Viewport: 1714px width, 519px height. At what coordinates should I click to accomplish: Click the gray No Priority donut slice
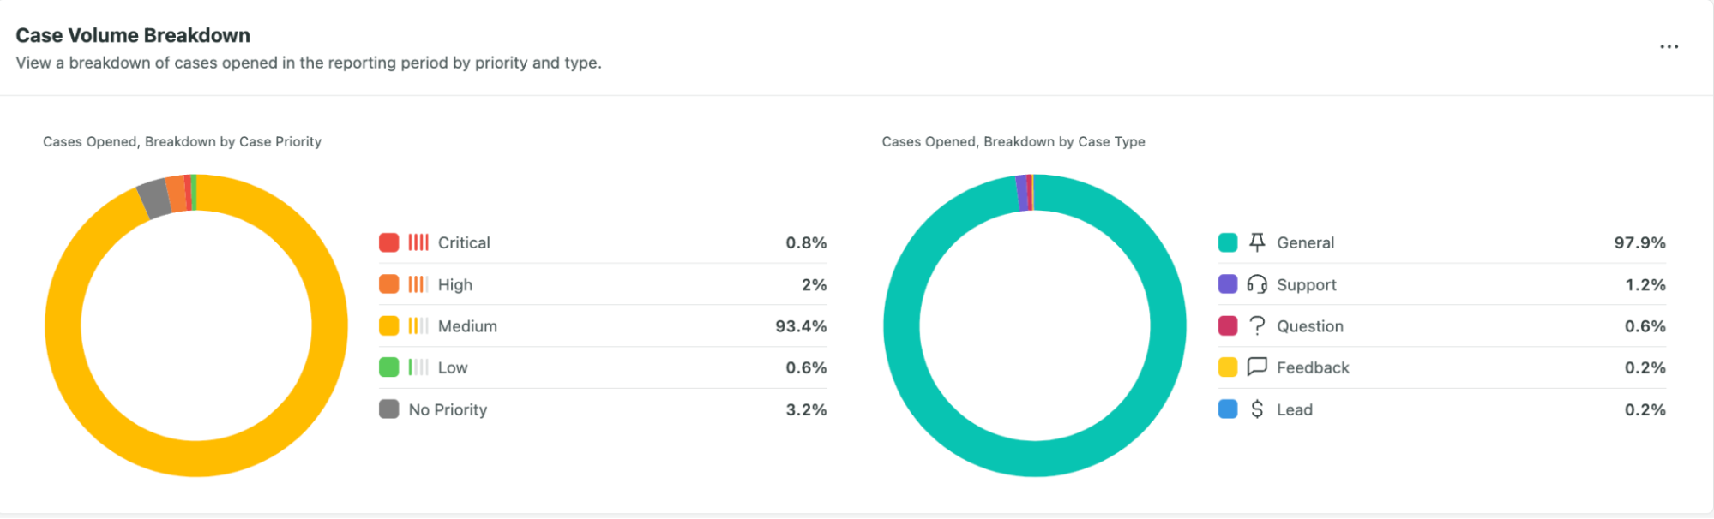[153, 199]
